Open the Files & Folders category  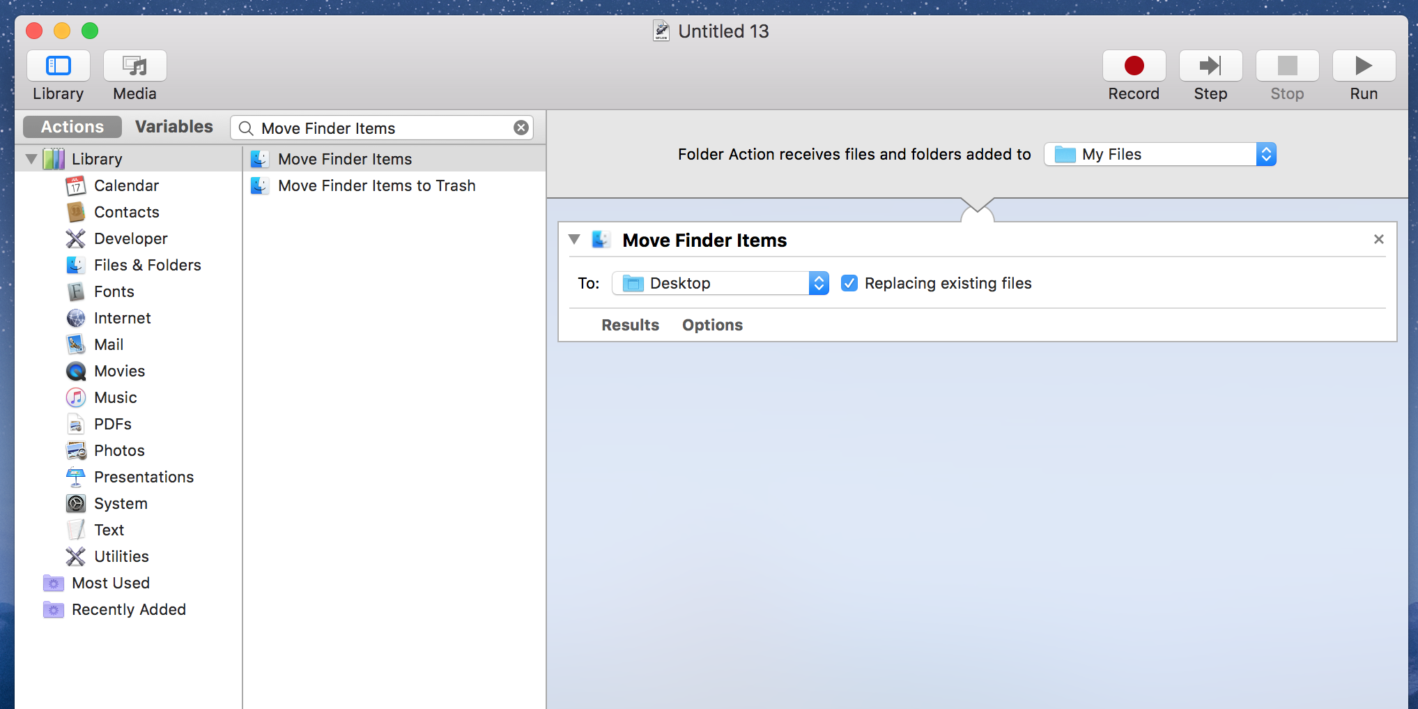[148, 265]
